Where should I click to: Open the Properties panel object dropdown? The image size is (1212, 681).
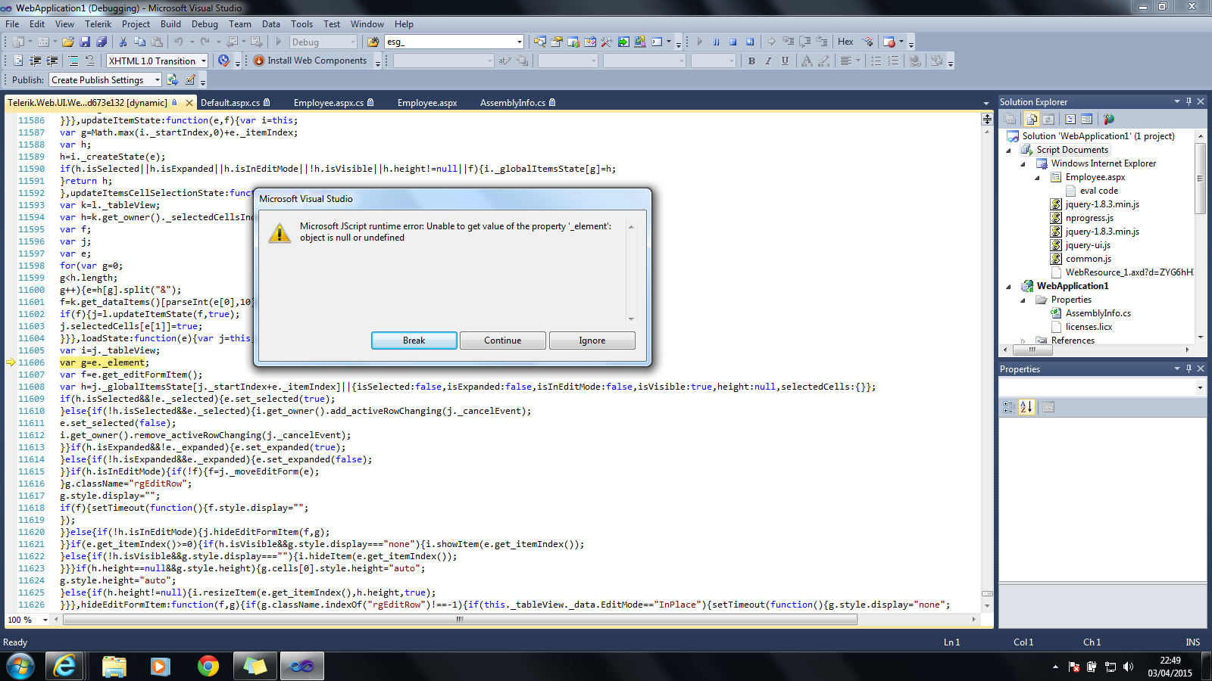coord(1200,387)
